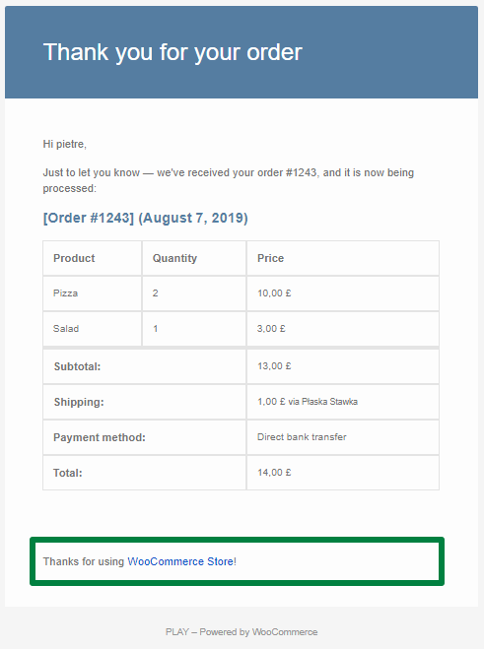The image size is (484, 649).
Task: Click the Pizza price 10,00 £
Action: (274, 293)
